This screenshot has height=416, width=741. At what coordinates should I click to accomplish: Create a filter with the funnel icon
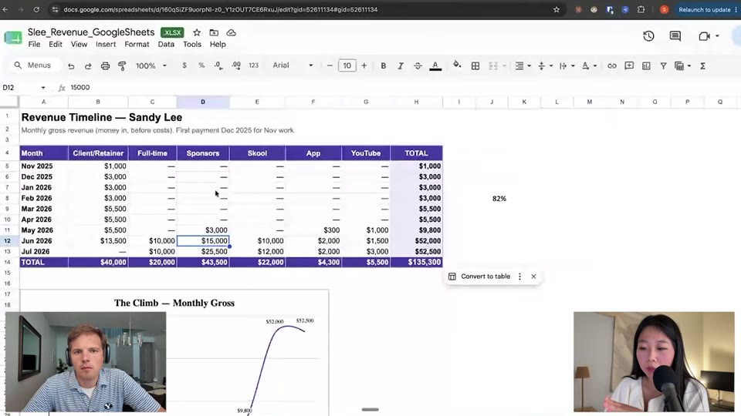pyautogui.click(x=664, y=66)
